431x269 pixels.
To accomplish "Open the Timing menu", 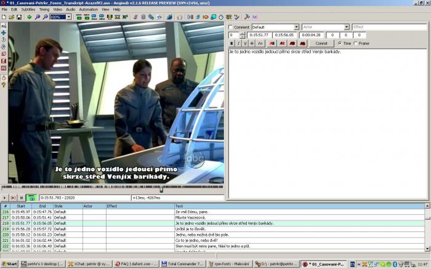I will pyautogui.click(x=44, y=9).
